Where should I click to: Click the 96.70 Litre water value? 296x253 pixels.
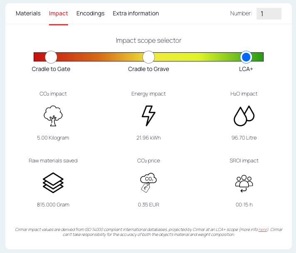point(244,138)
